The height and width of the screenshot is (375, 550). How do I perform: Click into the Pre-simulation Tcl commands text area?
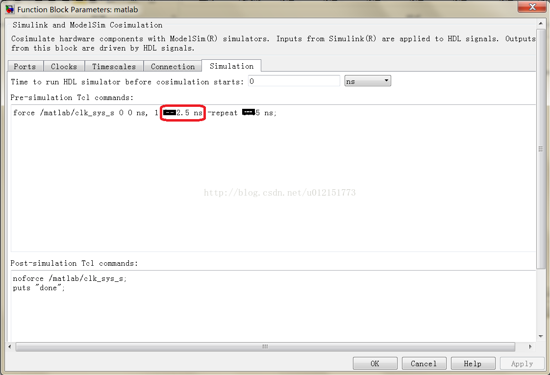[x=273, y=178]
